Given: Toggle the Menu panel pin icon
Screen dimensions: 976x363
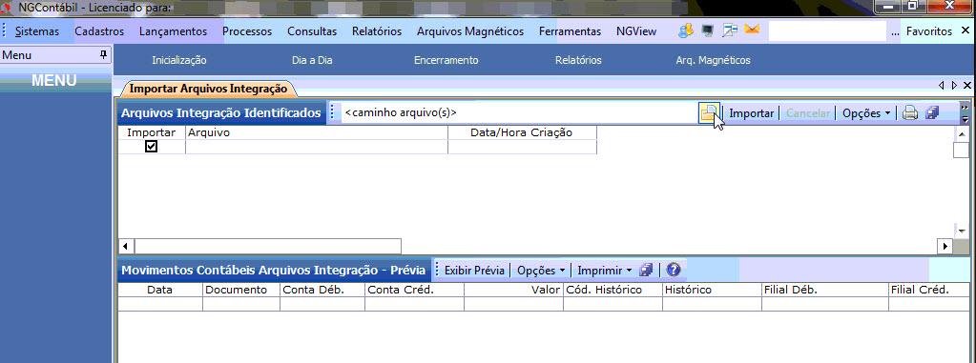Looking at the screenshot, I should tap(103, 55).
